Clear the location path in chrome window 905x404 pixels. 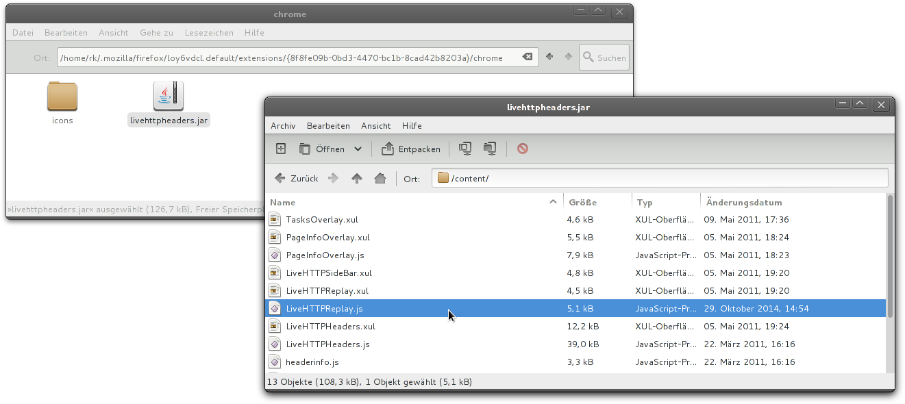pyautogui.click(x=528, y=58)
